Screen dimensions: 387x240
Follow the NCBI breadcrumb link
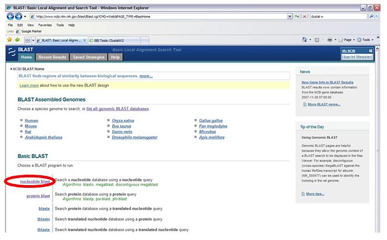[x=17, y=69]
